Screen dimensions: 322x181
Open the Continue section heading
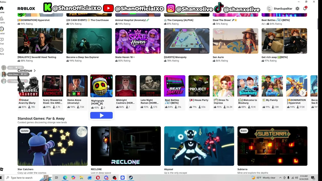click(x=25, y=71)
